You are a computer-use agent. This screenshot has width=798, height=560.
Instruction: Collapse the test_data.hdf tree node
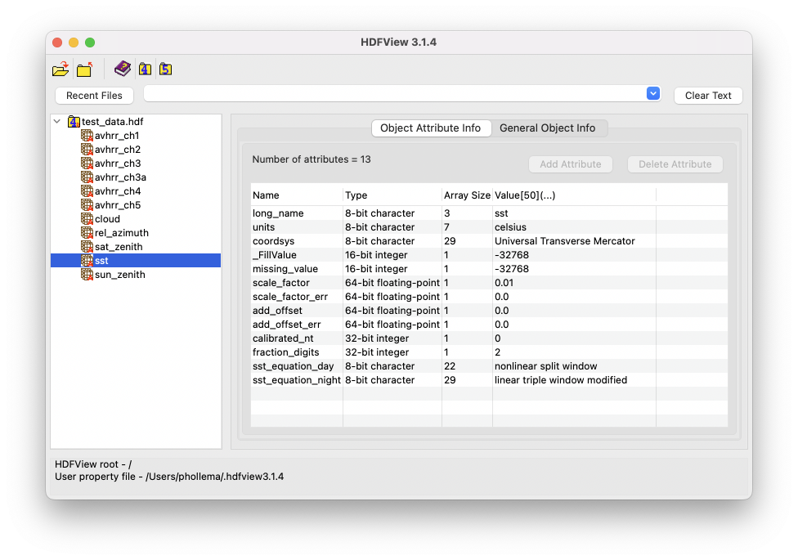(57, 122)
